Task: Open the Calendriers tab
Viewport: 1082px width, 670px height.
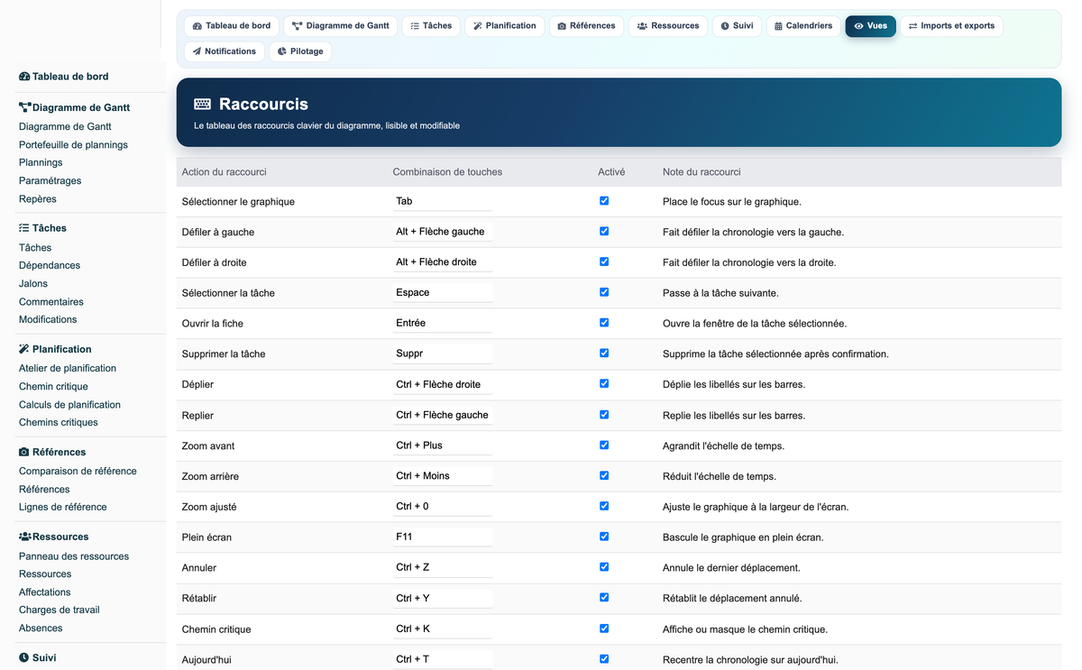Action: point(803,26)
